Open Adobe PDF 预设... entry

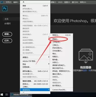[x=35, y=61]
